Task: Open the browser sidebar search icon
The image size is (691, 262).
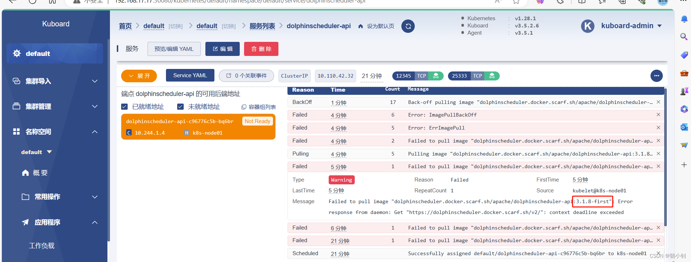Action: (x=684, y=36)
